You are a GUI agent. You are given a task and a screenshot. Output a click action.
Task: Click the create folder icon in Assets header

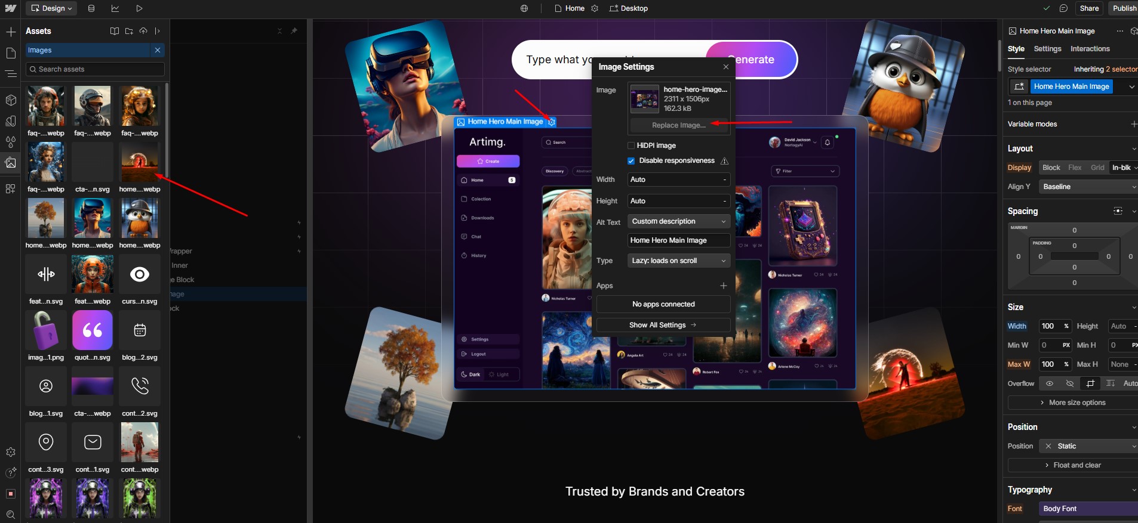[x=129, y=31]
